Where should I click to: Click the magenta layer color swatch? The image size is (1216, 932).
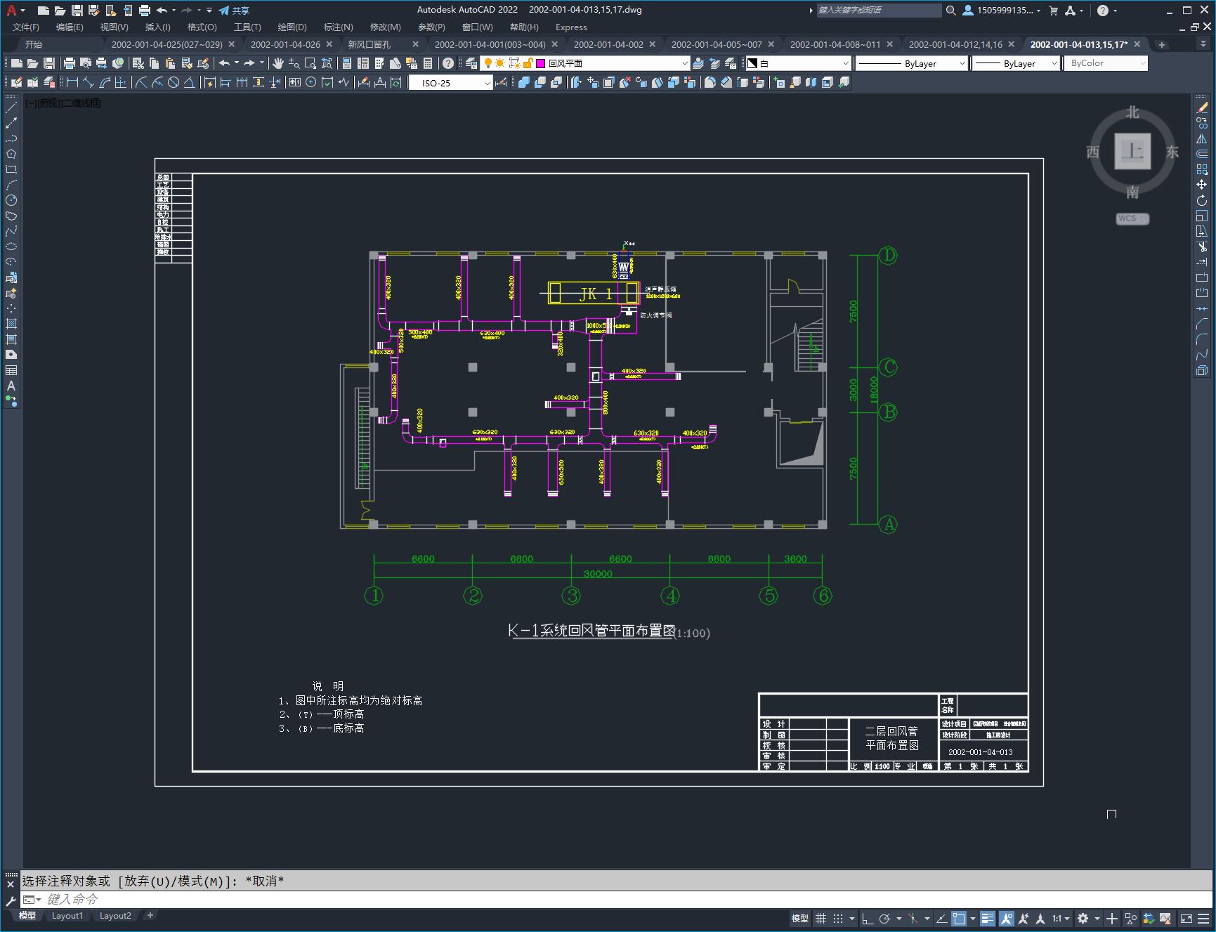click(x=541, y=63)
